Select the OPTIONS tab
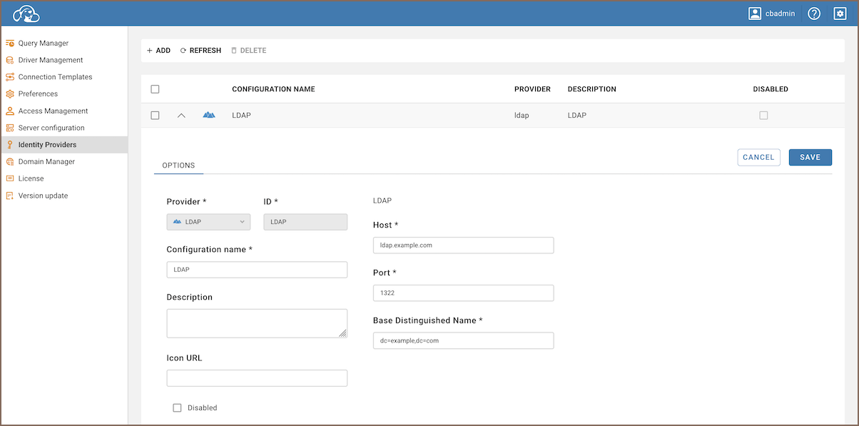The width and height of the screenshot is (859, 426). pyautogui.click(x=178, y=166)
